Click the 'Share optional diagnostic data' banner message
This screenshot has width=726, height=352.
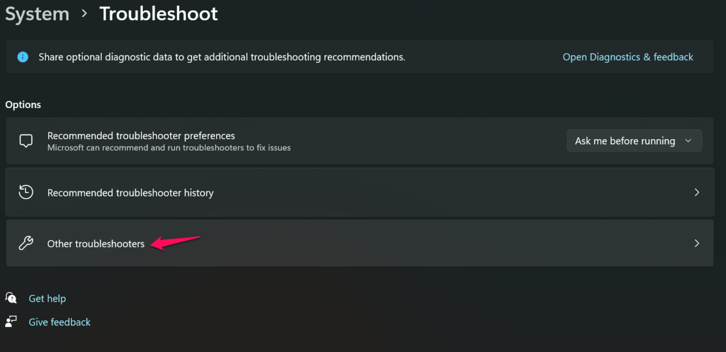pos(222,57)
